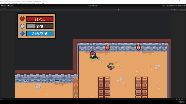Image resolution: width=186 pixels, height=104 pixels.
Task: Open the Help menu
Action: [x=43, y=3]
